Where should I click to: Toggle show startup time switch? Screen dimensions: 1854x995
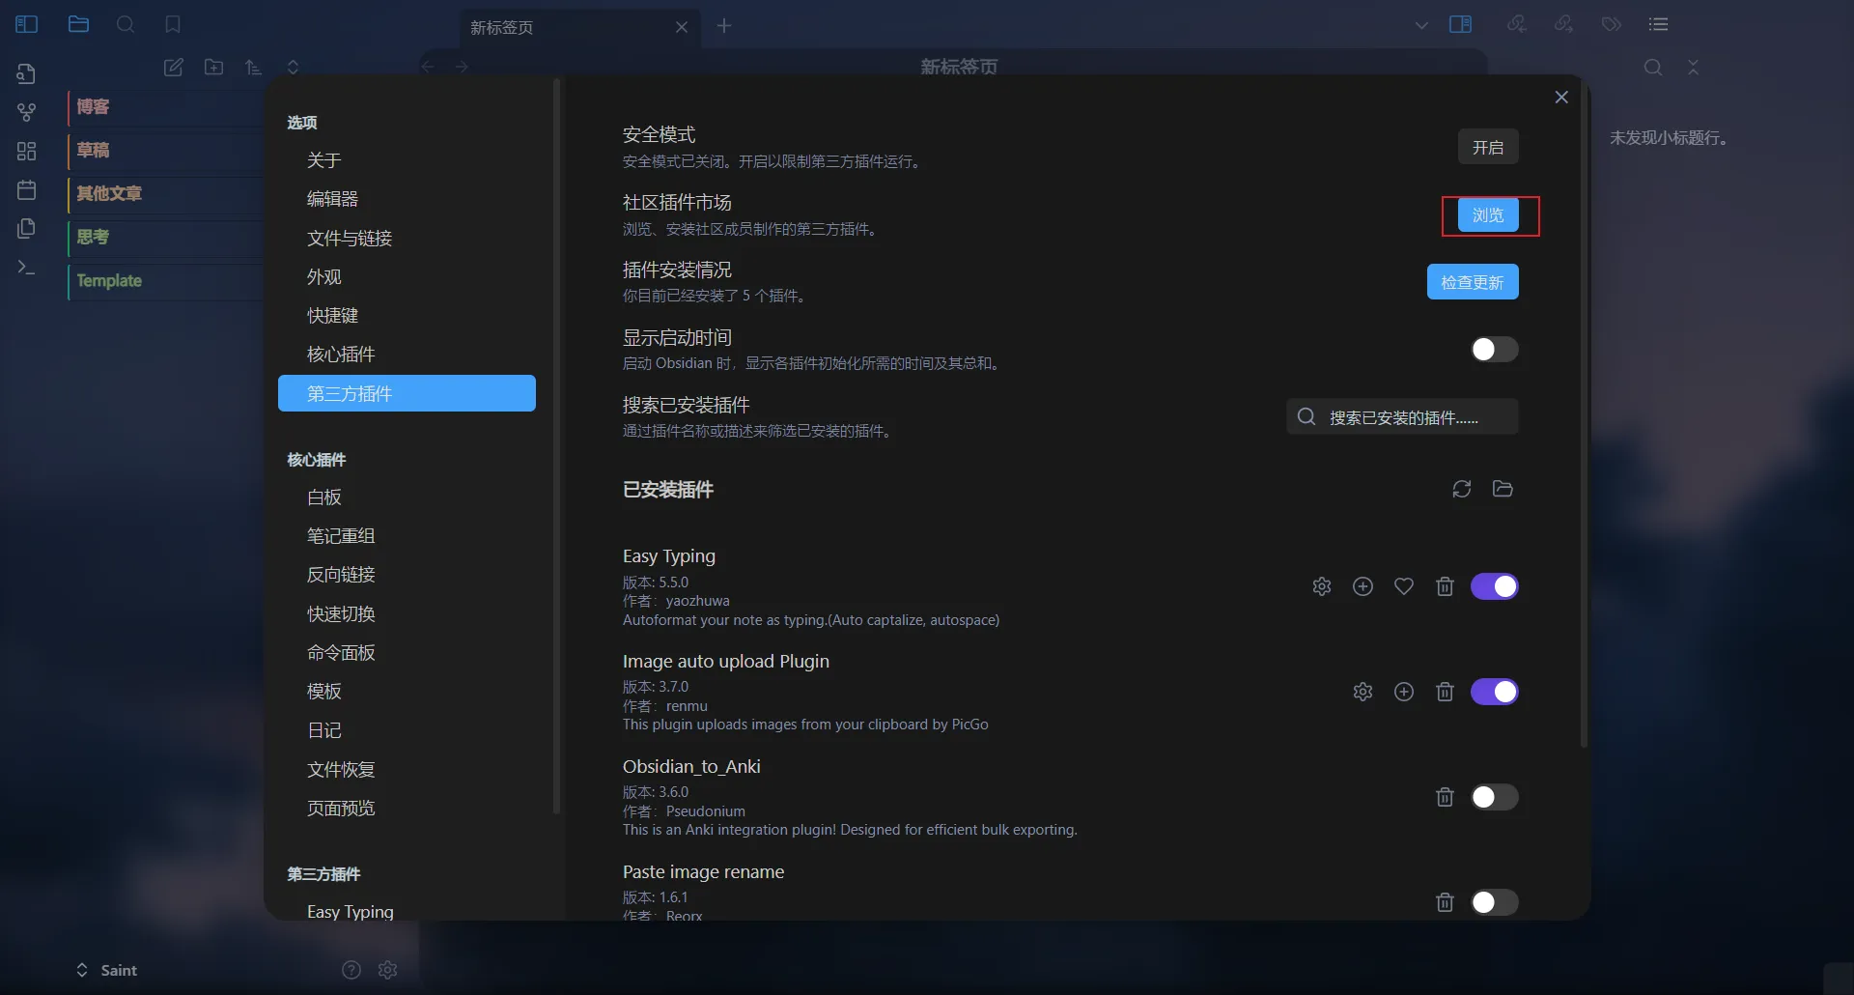click(x=1494, y=349)
